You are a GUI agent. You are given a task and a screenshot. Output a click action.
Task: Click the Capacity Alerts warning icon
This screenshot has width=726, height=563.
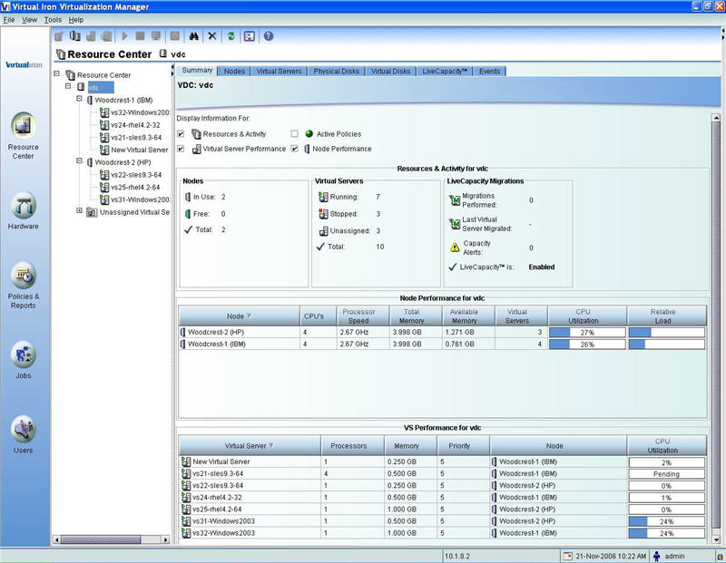pyautogui.click(x=455, y=248)
